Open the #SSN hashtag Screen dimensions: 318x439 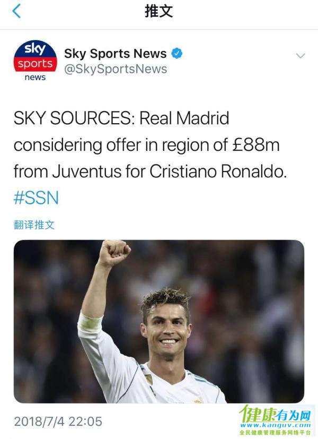(x=37, y=197)
